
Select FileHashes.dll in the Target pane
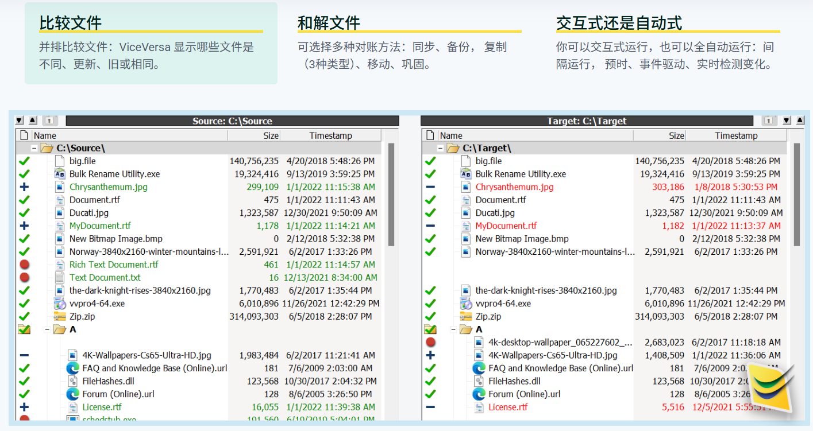pyautogui.click(x=514, y=381)
